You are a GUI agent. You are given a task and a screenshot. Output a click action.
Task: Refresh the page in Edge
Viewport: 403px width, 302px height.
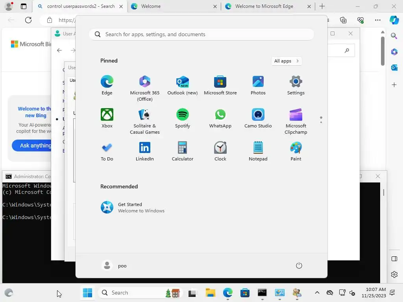point(28,20)
